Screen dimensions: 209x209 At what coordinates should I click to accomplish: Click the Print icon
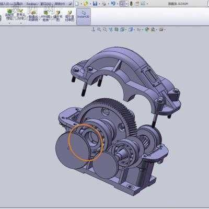click(x=104, y=4)
